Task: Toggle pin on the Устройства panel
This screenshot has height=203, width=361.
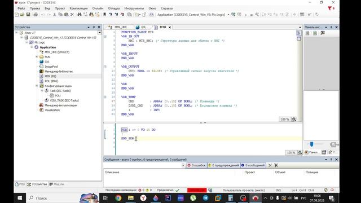Action: [x=94, y=27]
